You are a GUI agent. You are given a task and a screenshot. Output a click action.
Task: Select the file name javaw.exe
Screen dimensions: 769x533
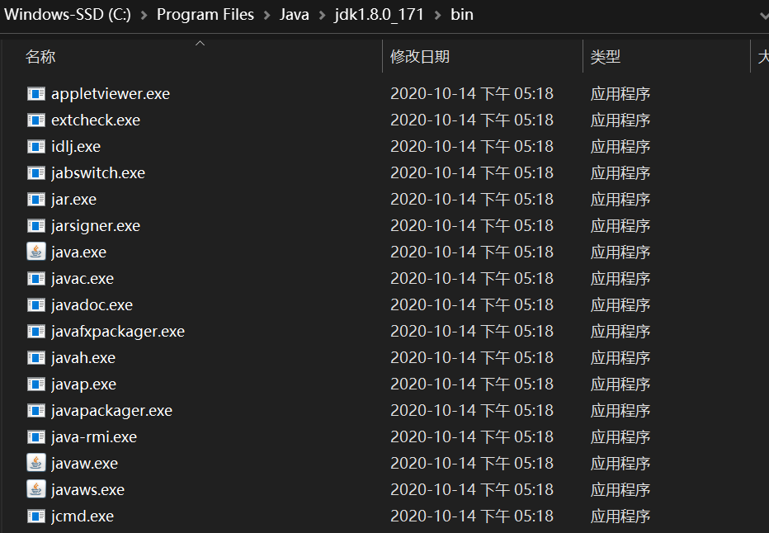pos(84,464)
